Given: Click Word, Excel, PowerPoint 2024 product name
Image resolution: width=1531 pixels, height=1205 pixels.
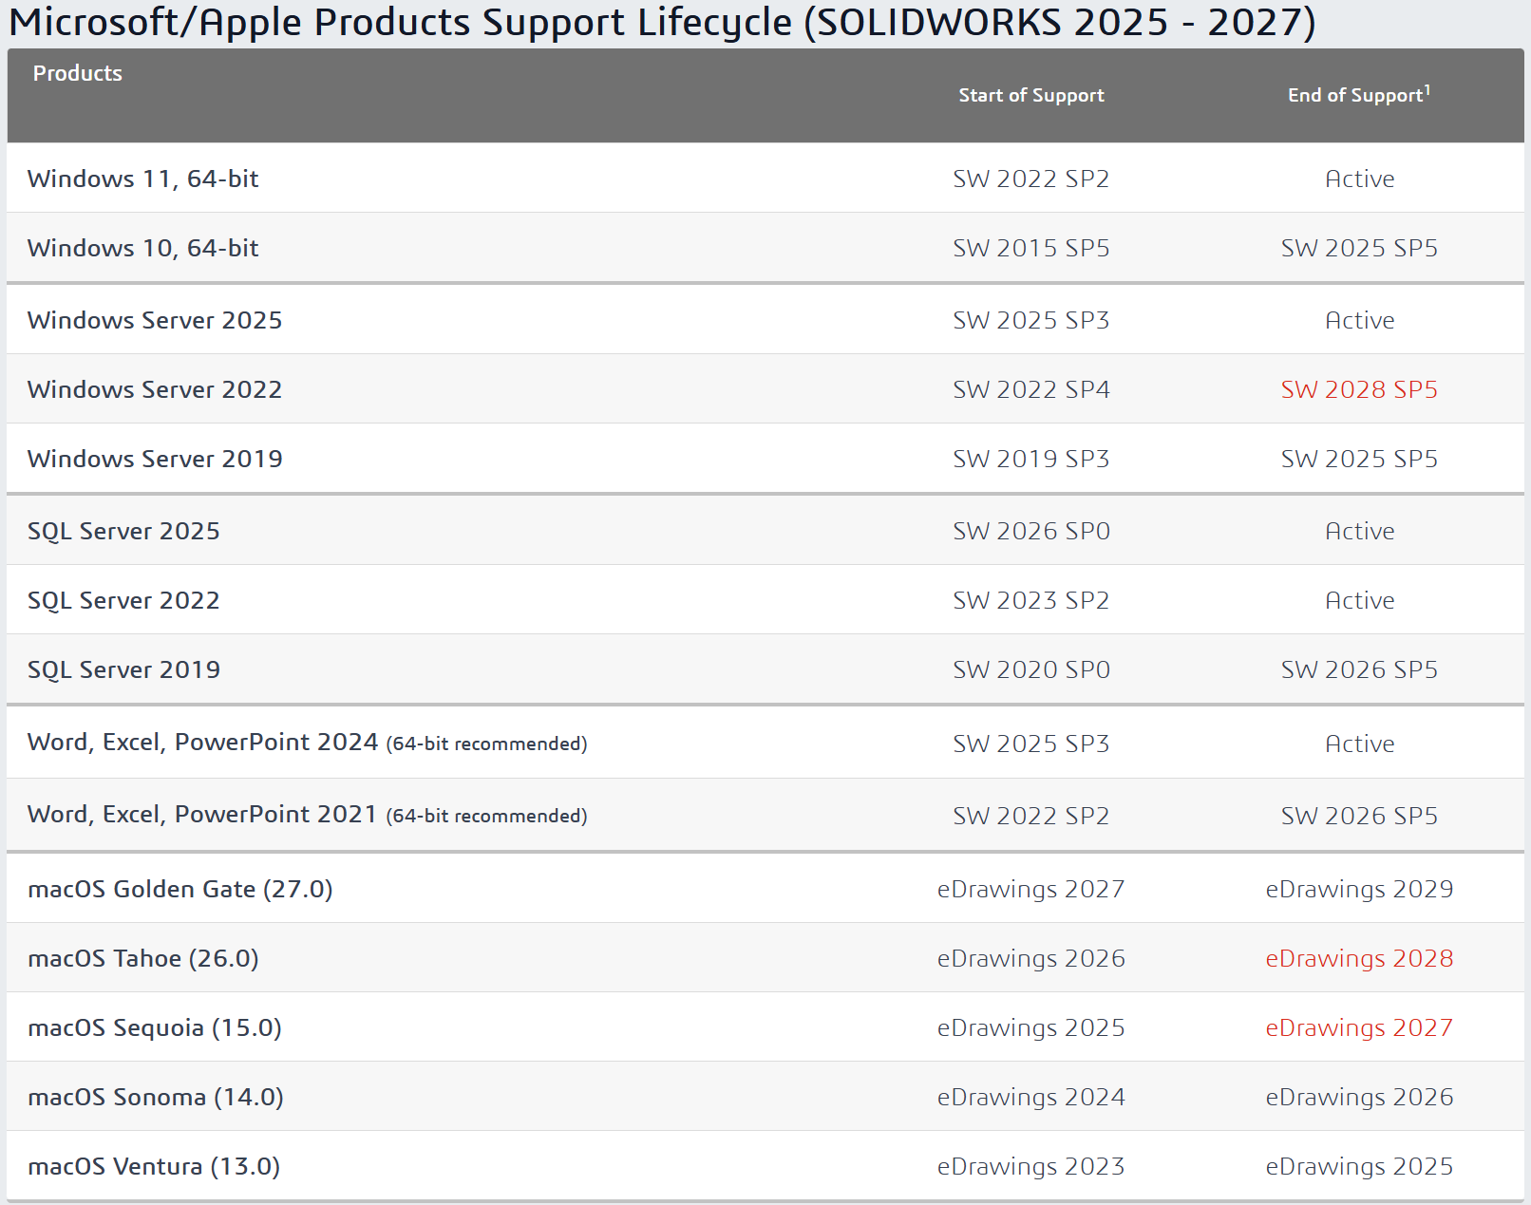Looking at the screenshot, I should [203, 742].
